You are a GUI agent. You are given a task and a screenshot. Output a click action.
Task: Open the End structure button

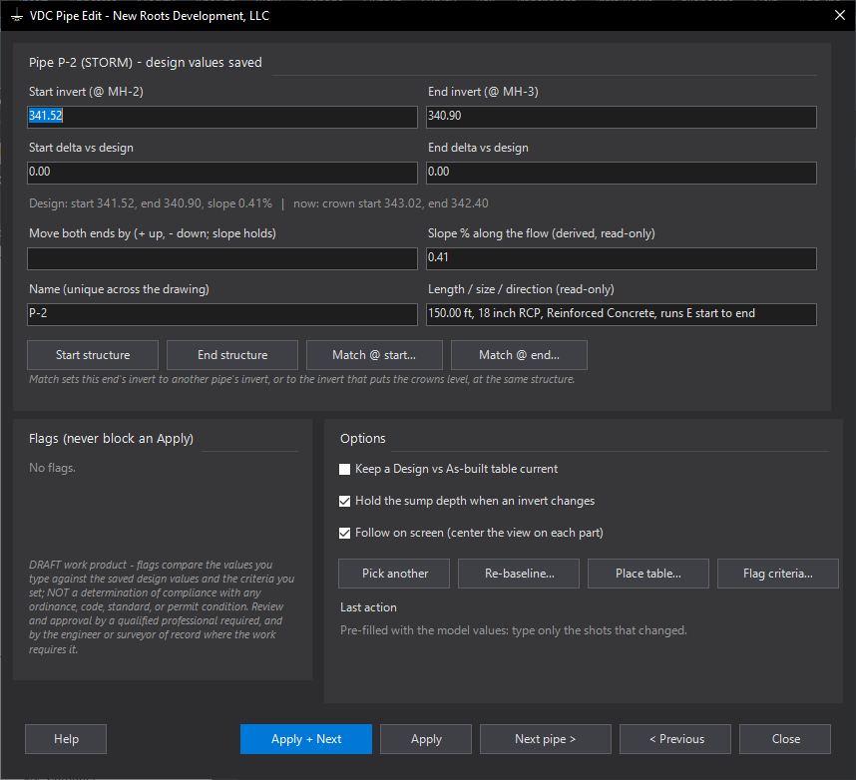click(232, 355)
